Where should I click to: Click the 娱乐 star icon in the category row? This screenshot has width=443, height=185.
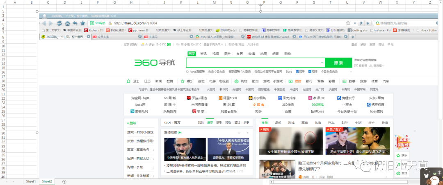(x=183, y=81)
